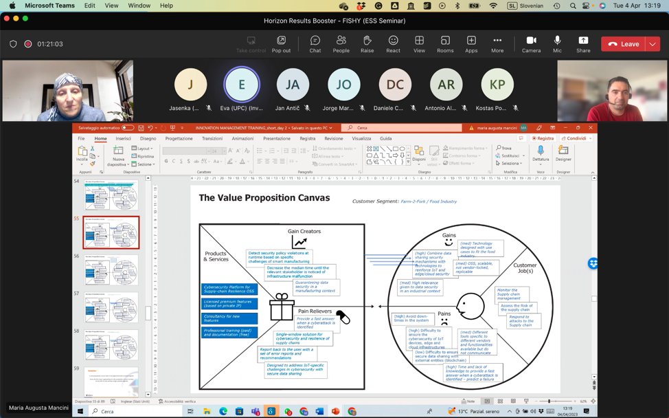
Task: Expand the Leave button dropdown arrow
Action: pos(653,44)
